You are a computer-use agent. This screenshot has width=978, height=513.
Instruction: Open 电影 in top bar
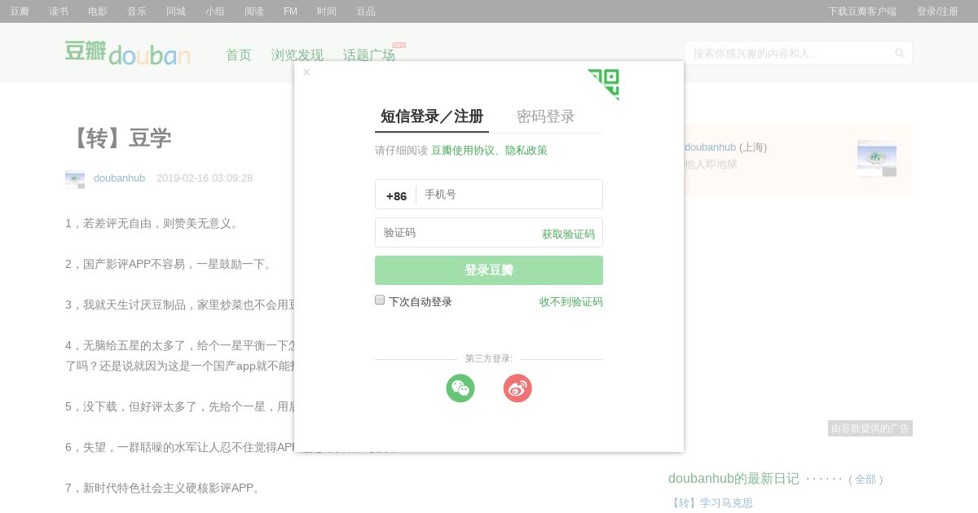98,11
